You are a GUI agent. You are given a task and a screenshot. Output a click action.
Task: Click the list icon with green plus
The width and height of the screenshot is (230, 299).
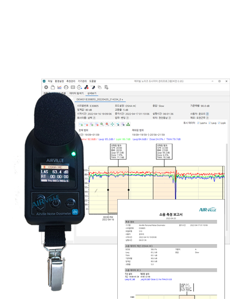[x=92, y=124]
